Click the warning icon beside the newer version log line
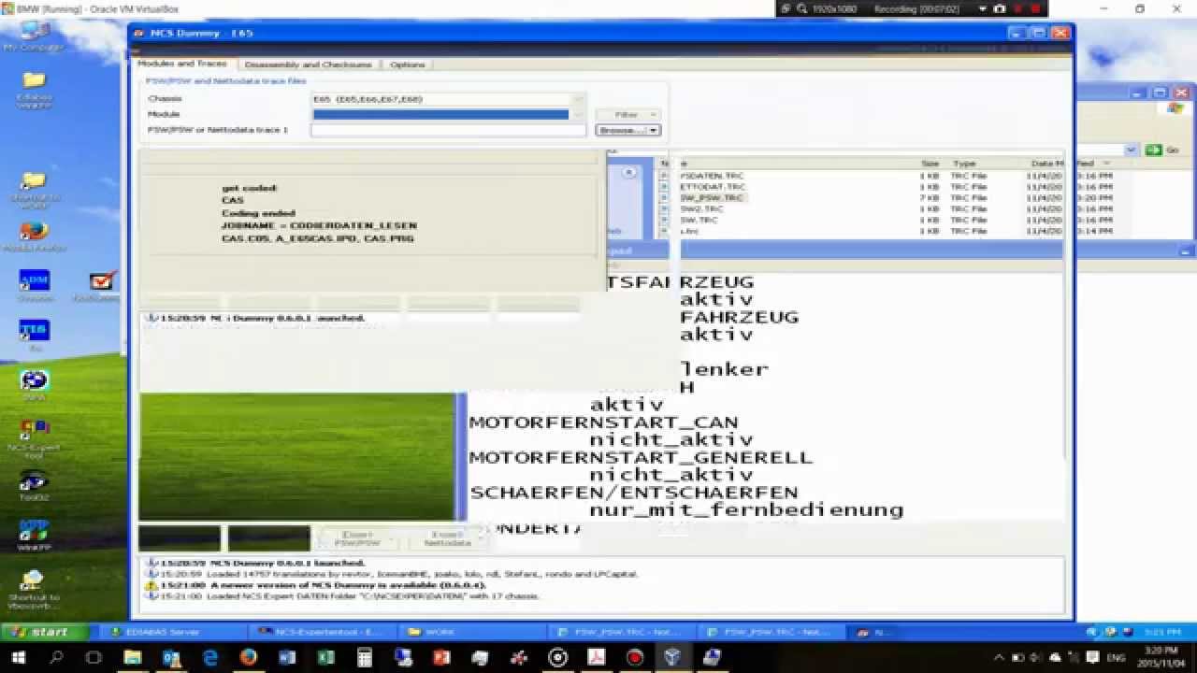 pyautogui.click(x=151, y=585)
